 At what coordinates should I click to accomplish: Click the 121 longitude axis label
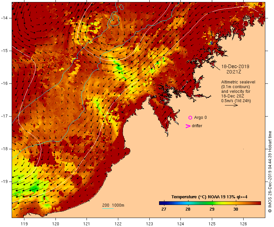pyautogui.click(x=87, y=224)
